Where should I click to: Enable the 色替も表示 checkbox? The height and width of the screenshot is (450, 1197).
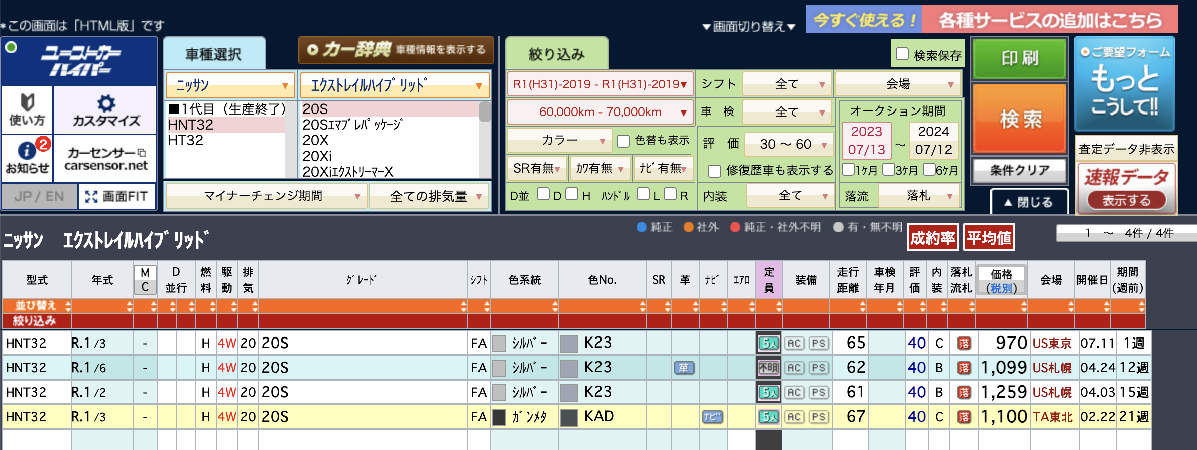(623, 141)
